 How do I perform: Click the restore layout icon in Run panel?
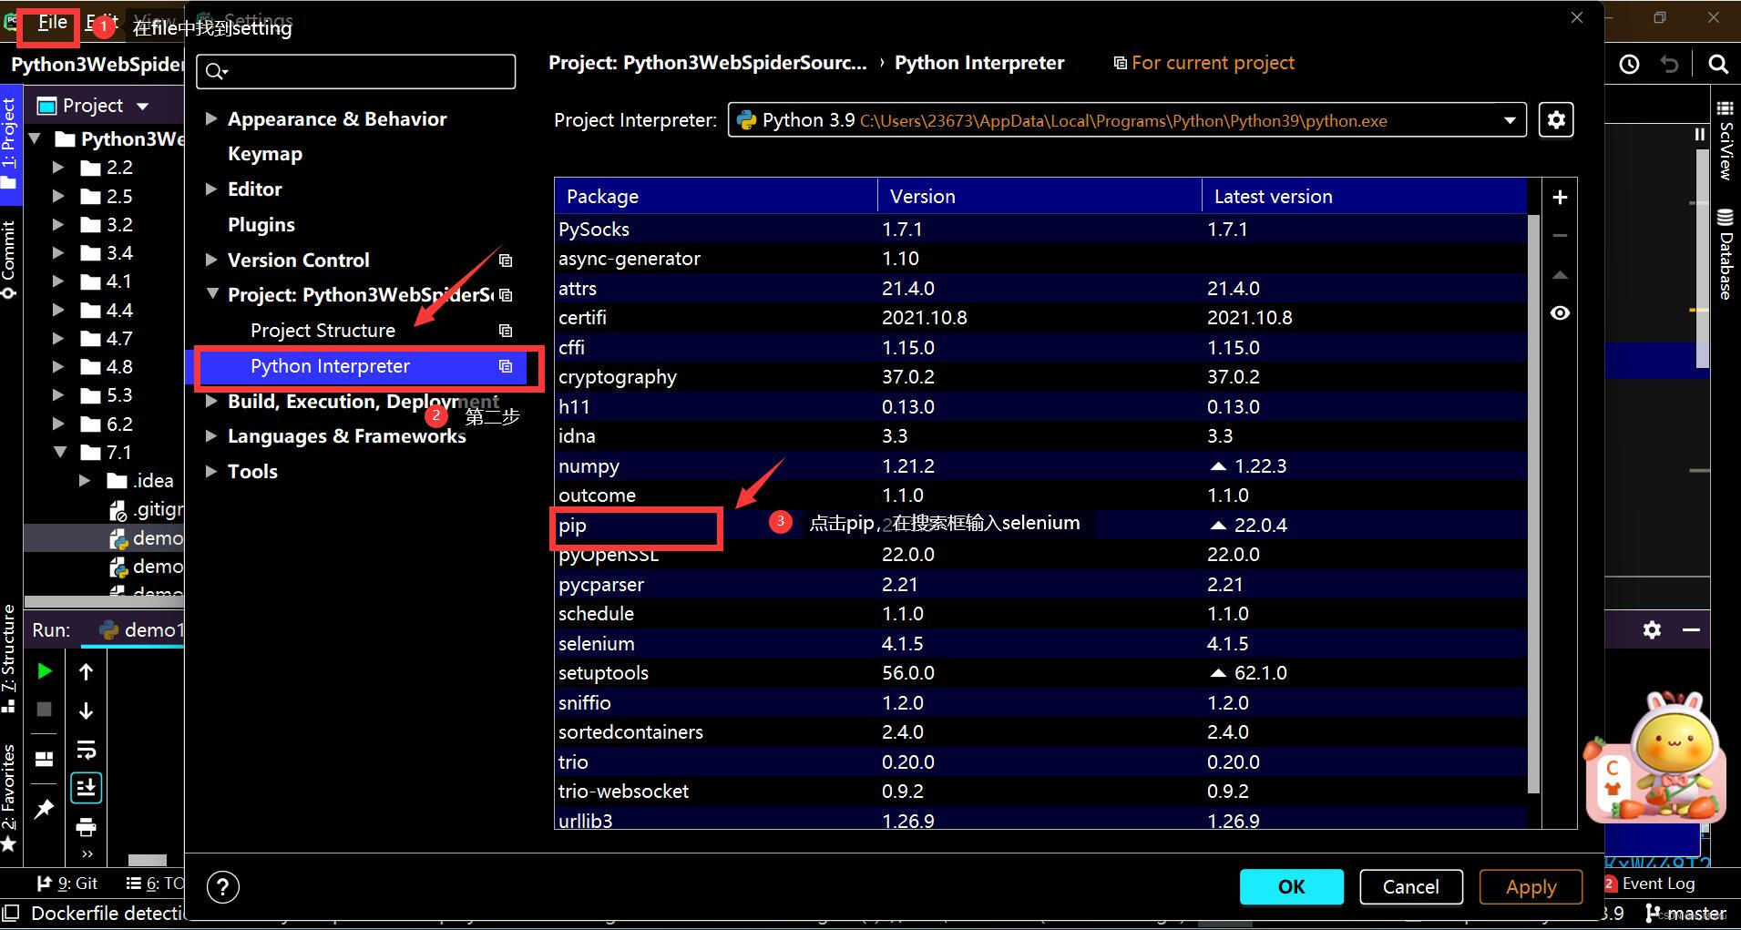click(44, 759)
